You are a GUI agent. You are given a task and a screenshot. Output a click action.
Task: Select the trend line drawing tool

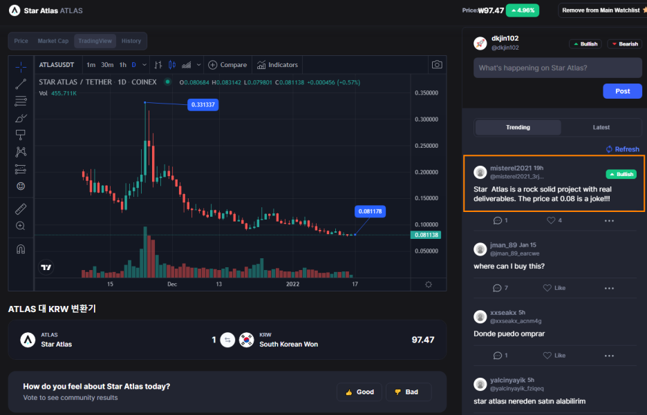pos(21,84)
